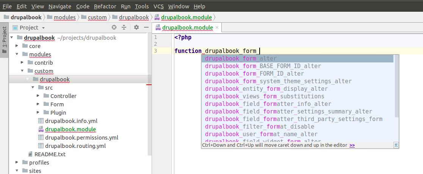Open the Refactor menu
423x174 pixels.
pyautogui.click(x=105, y=6)
